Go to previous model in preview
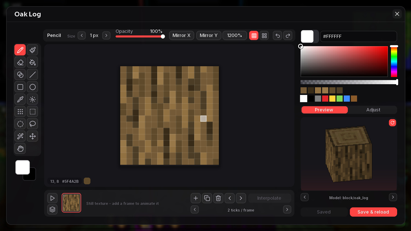 pyautogui.click(x=305, y=197)
